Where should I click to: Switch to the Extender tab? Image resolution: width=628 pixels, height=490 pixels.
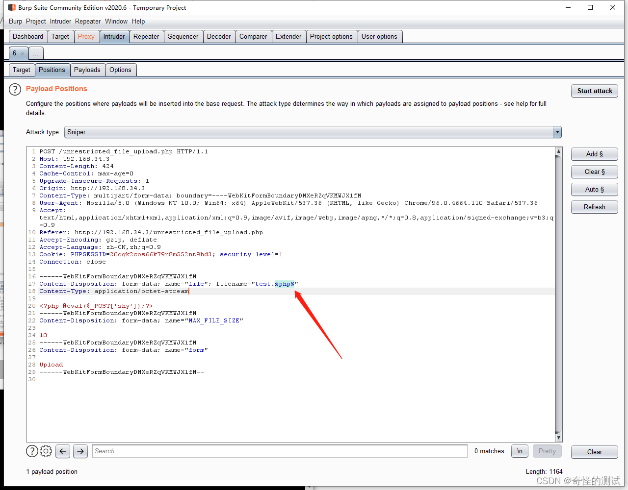[x=288, y=37]
